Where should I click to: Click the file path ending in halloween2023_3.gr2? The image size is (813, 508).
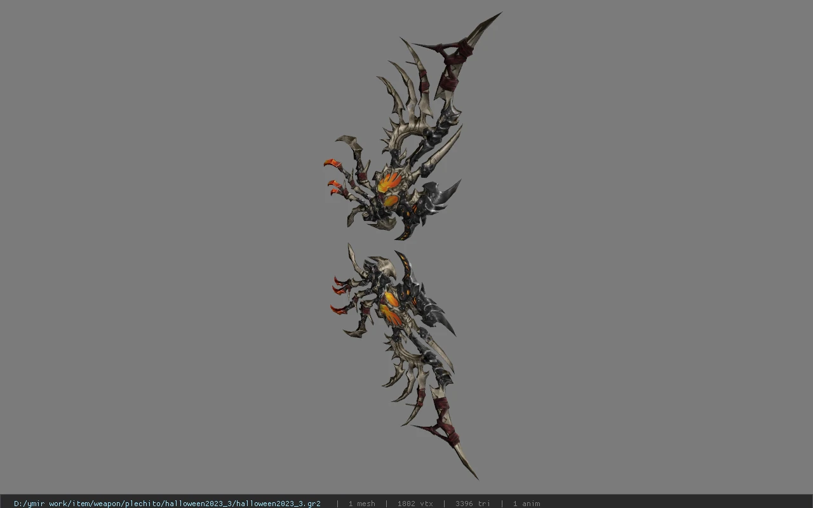click(x=167, y=504)
